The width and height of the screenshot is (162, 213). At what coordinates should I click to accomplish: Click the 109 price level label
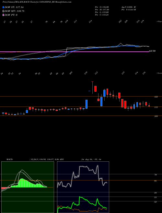(x=156, y=116)
